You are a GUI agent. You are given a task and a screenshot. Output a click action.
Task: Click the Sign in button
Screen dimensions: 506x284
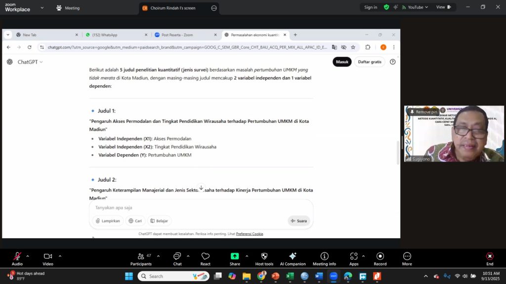click(x=371, y=7)
